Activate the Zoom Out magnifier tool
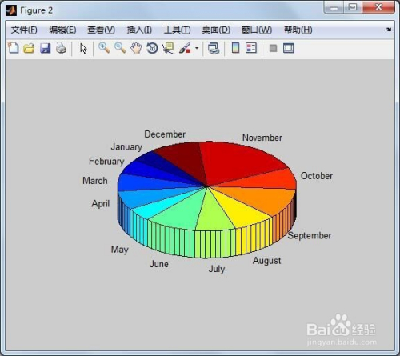 (x=120, y=48)
